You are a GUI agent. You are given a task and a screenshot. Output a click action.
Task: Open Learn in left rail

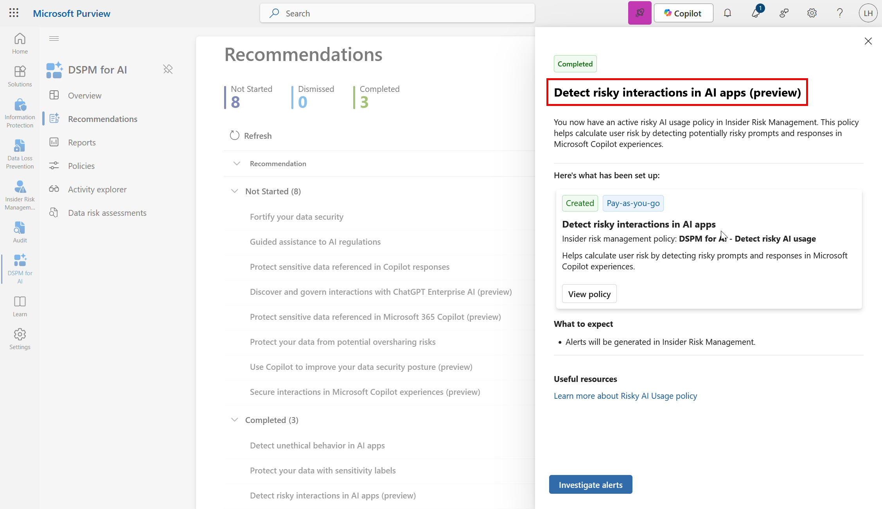(20, 306)
